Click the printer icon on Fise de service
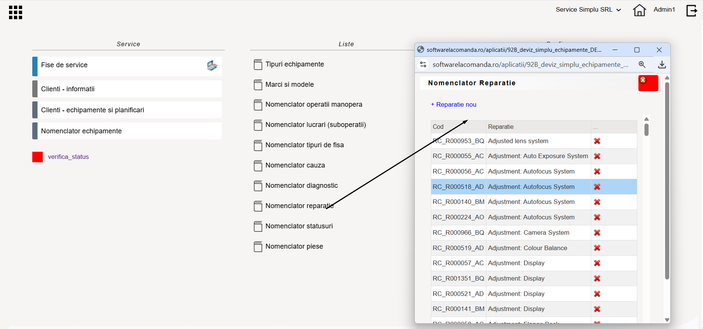Screen dimensions: 703x329 click(x=212, y=66)
